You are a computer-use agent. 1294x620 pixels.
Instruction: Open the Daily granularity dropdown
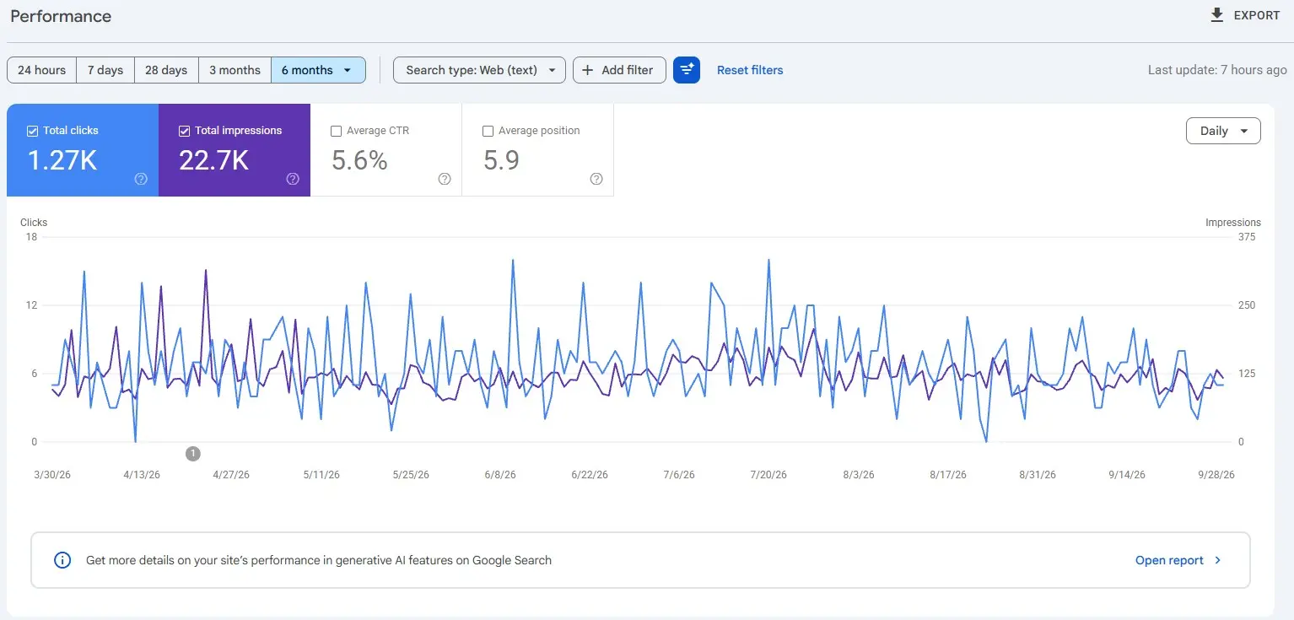click(1223, 131)
